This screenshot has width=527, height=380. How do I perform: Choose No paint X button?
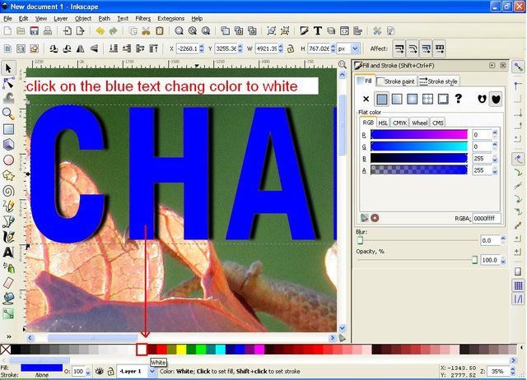pyautogui.click(x=366, y=99)
